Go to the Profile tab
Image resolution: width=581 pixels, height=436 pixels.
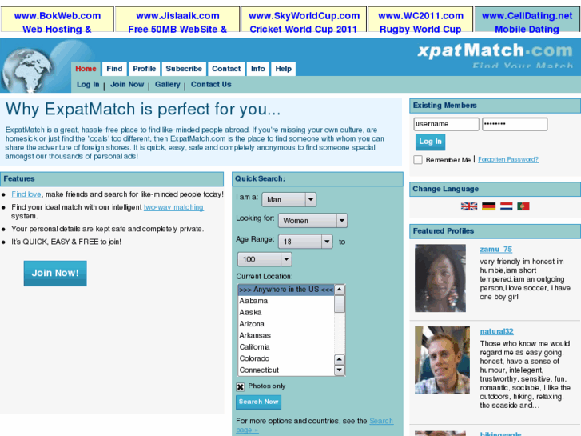145,69
